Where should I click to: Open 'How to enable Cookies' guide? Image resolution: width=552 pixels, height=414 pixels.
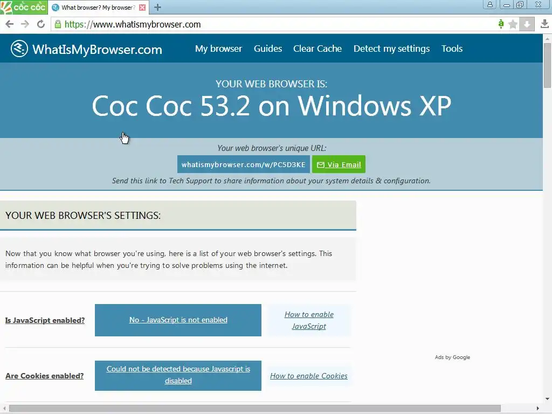tap(309, 376)
